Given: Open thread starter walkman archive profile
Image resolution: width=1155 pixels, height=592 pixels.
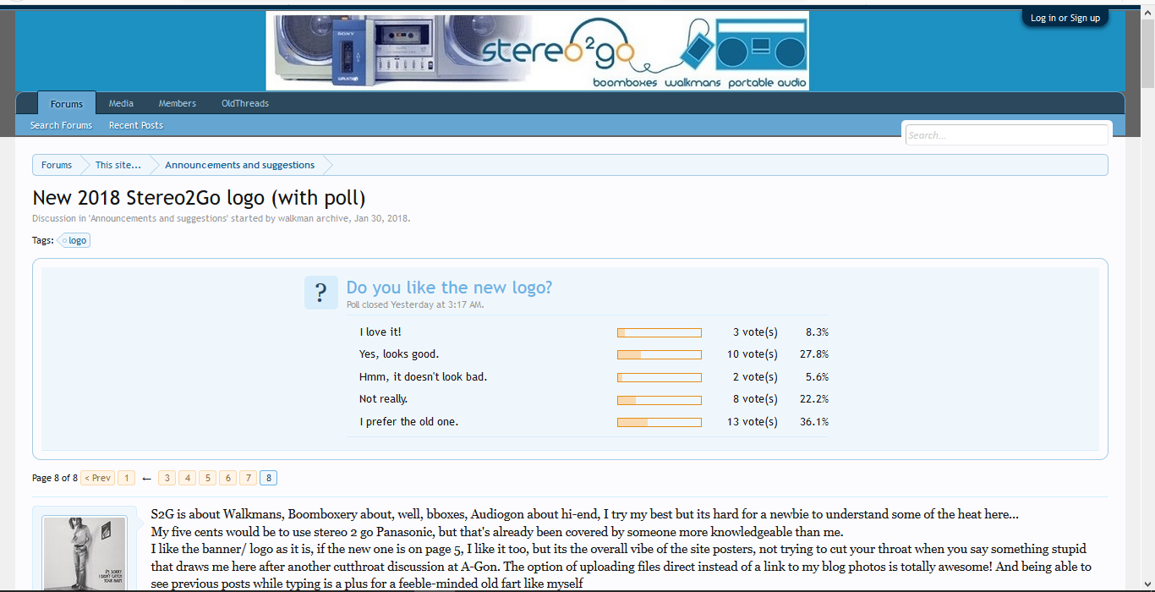Looking at the screenshot, I should click(x=313, y=218).
